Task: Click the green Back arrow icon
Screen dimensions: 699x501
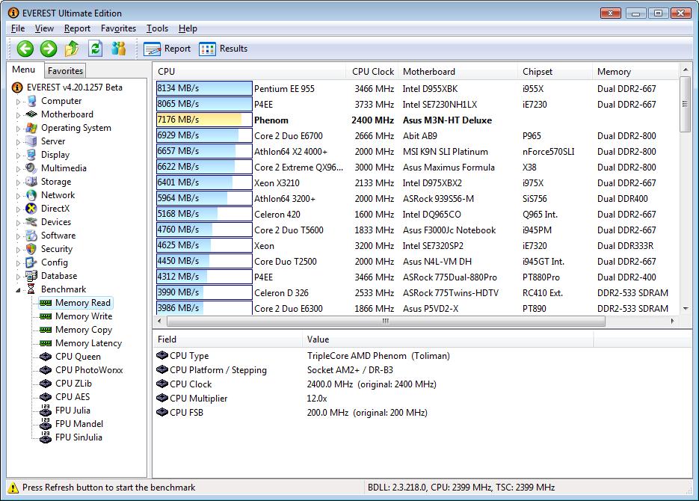Action: point(25,49)
